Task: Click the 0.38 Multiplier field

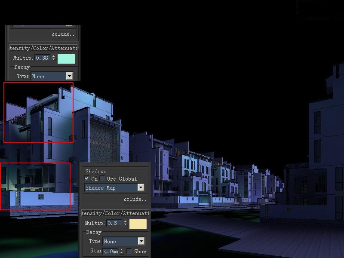Action: click(x=43, y=58)
